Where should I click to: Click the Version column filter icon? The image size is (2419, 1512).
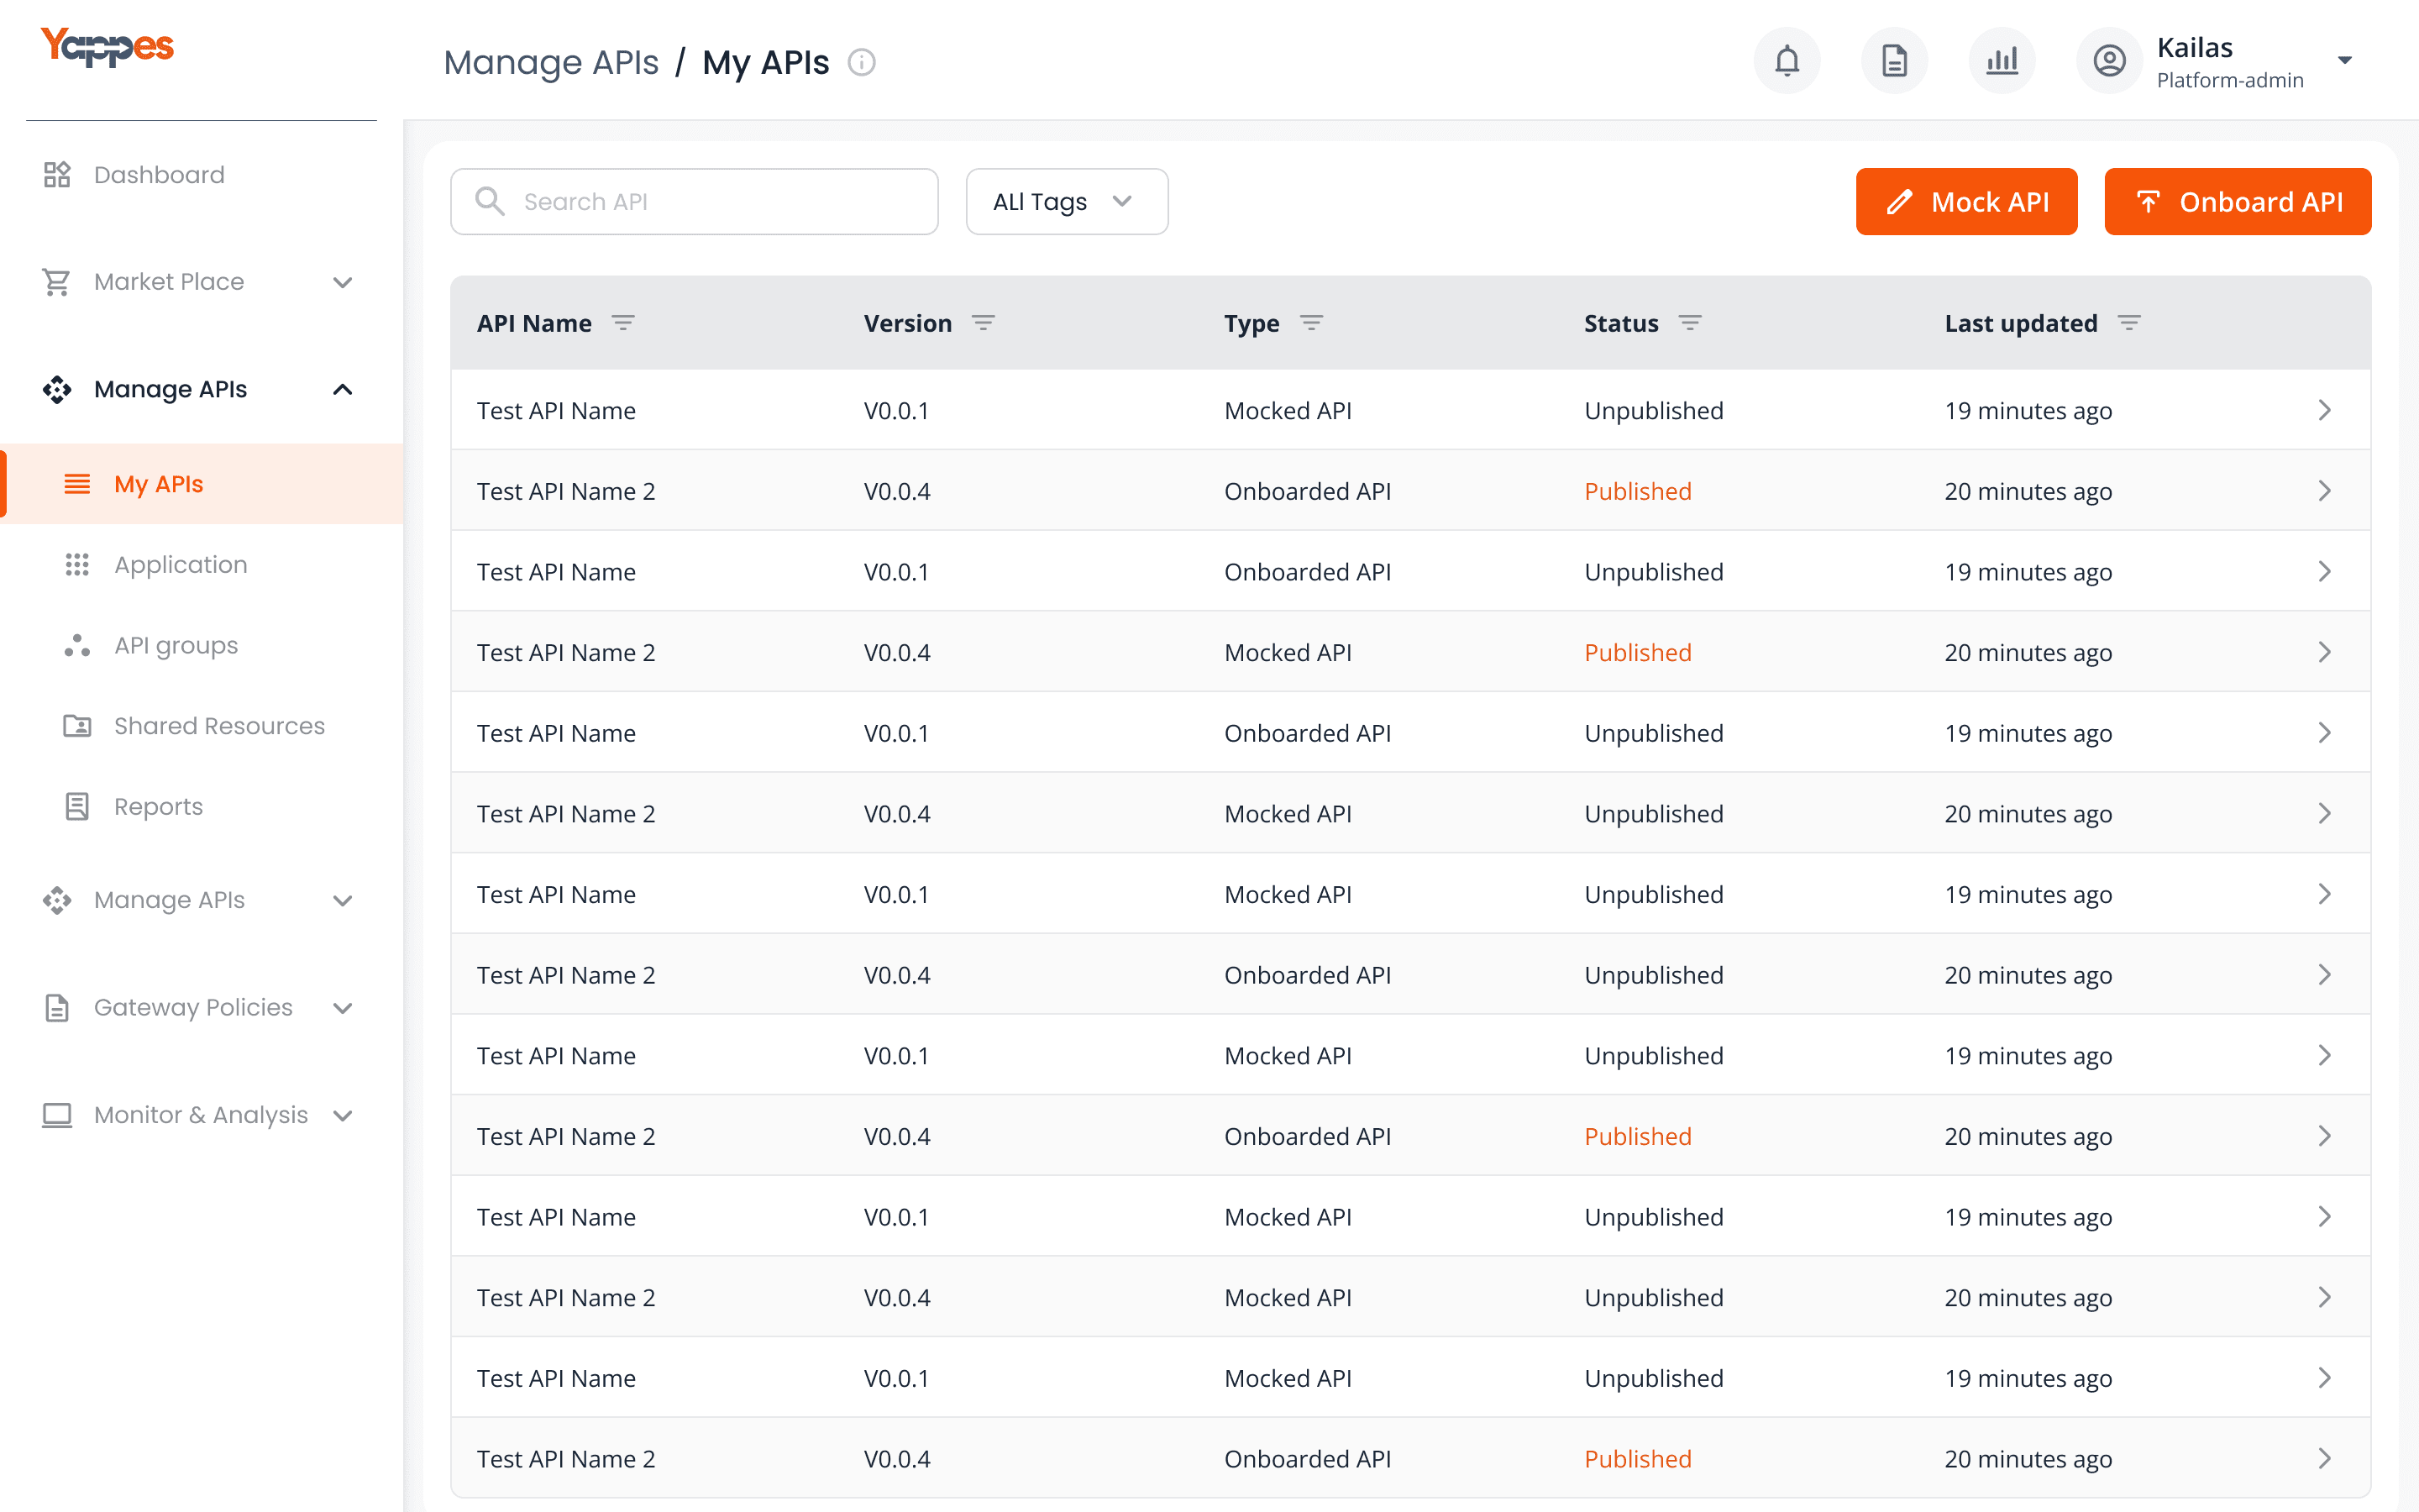click(984, 323)
